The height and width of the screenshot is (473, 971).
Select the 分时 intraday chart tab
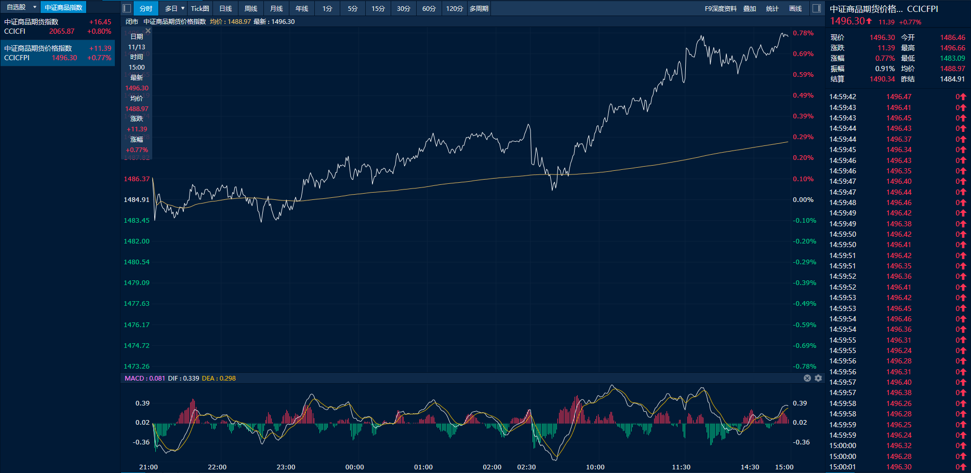(x=146, y=8)
